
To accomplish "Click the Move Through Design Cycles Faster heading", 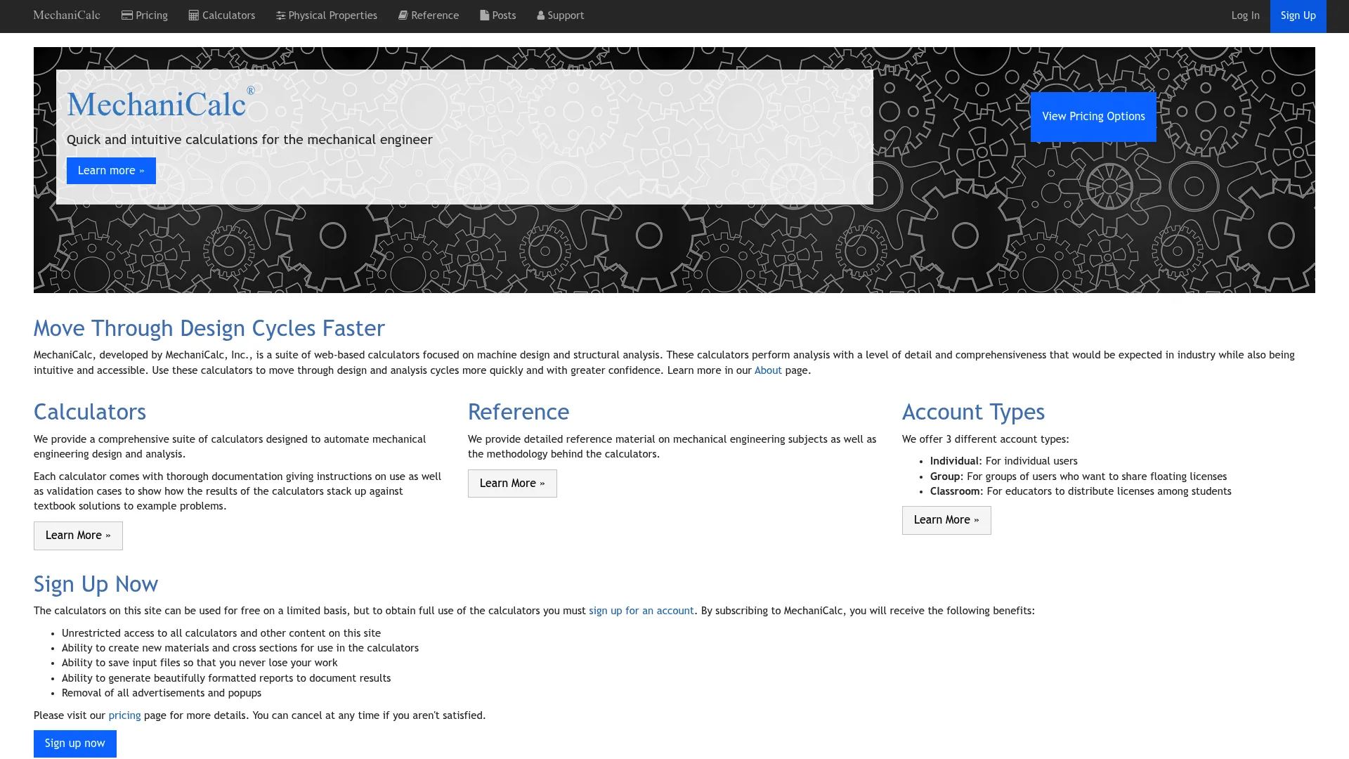I will (209, 328).
